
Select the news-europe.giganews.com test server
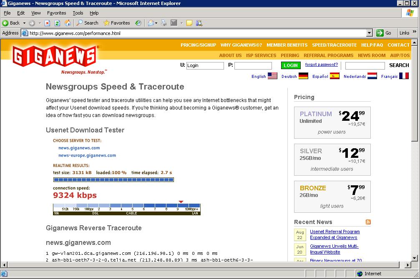tap(87, 155)
